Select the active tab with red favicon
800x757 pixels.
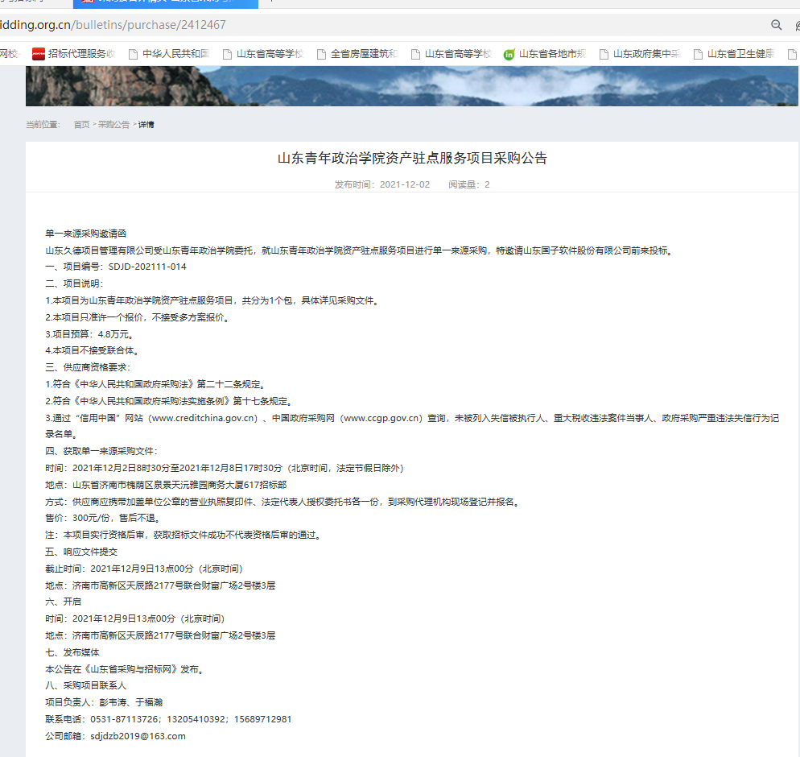point(169,2)
